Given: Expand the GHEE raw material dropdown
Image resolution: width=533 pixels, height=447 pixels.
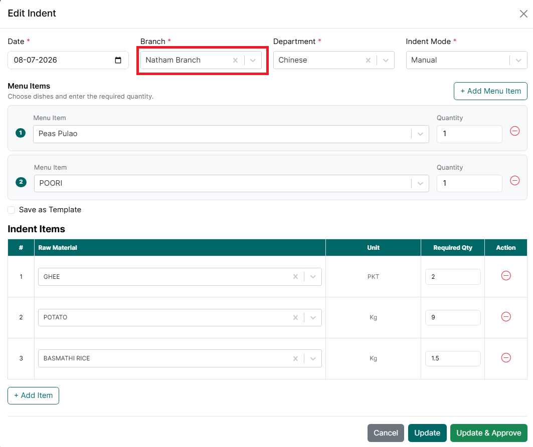Looking at the screenshot, I should (313, 277).
